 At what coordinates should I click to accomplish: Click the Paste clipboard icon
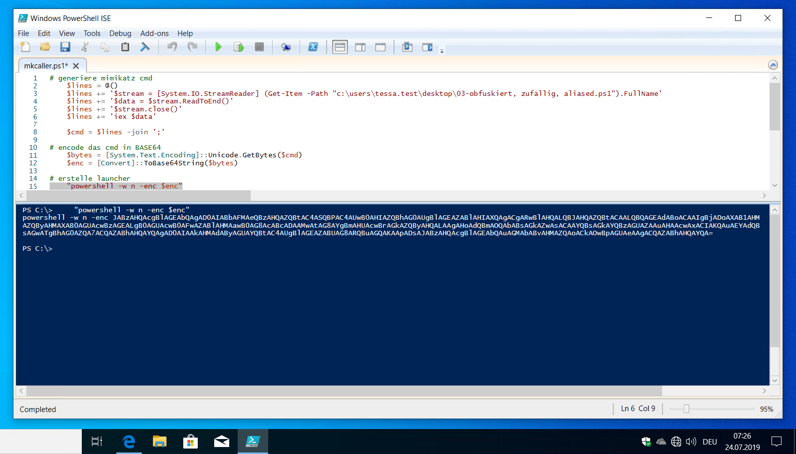pos(125,47)
